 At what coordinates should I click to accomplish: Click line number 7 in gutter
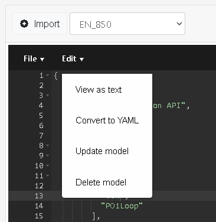click(41, 136)
